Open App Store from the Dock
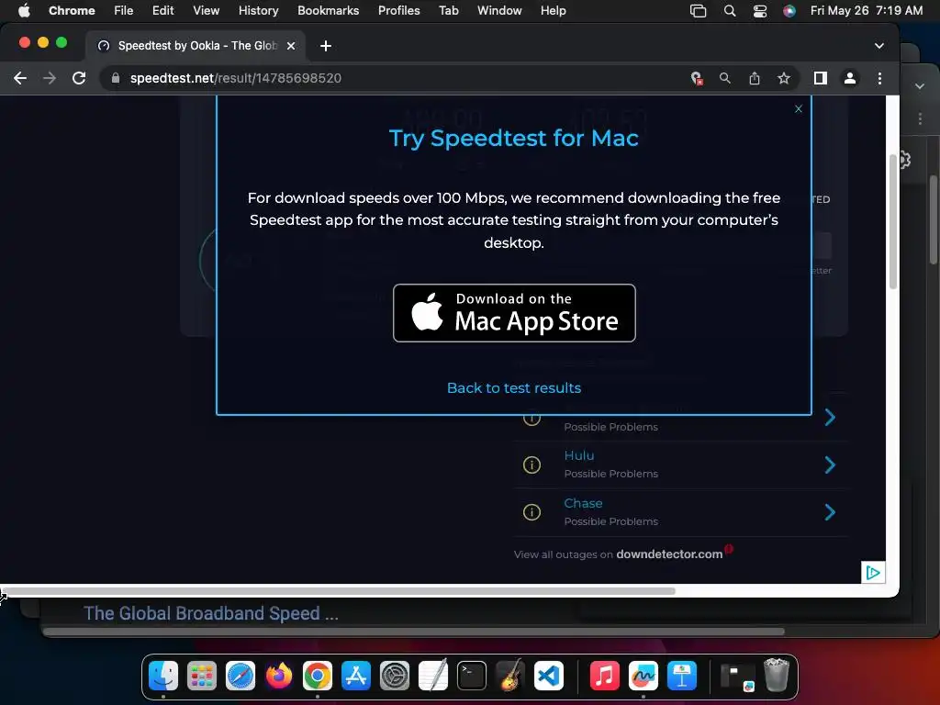 click(x=356, y=677)
